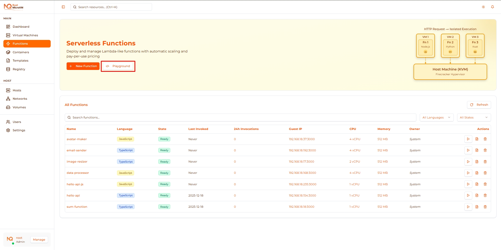This screenshot has height=250, width=501.
Task: Open the Networks section
Action: [x=20, y=99]
